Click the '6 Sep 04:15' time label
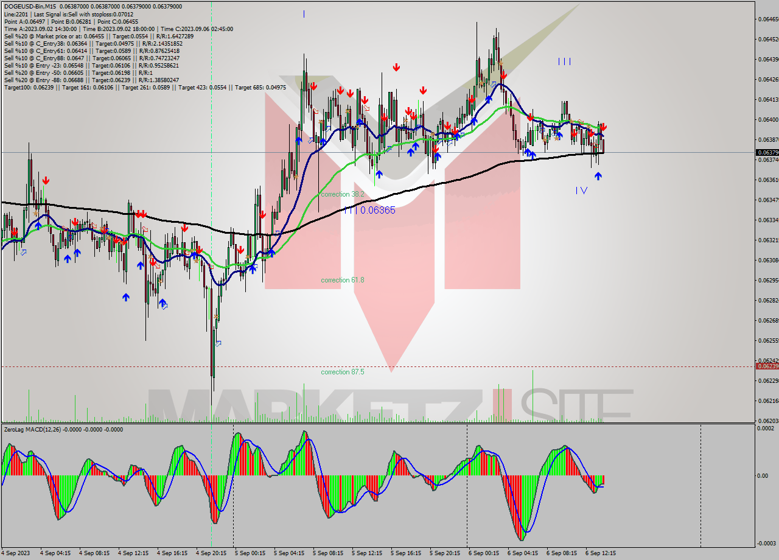The width and height of the screenshot is (779, 560). (x=523, y=553)
